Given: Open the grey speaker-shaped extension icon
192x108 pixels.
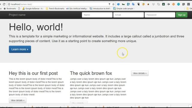Looking at the screenshot, I should [x=169, y=4].
